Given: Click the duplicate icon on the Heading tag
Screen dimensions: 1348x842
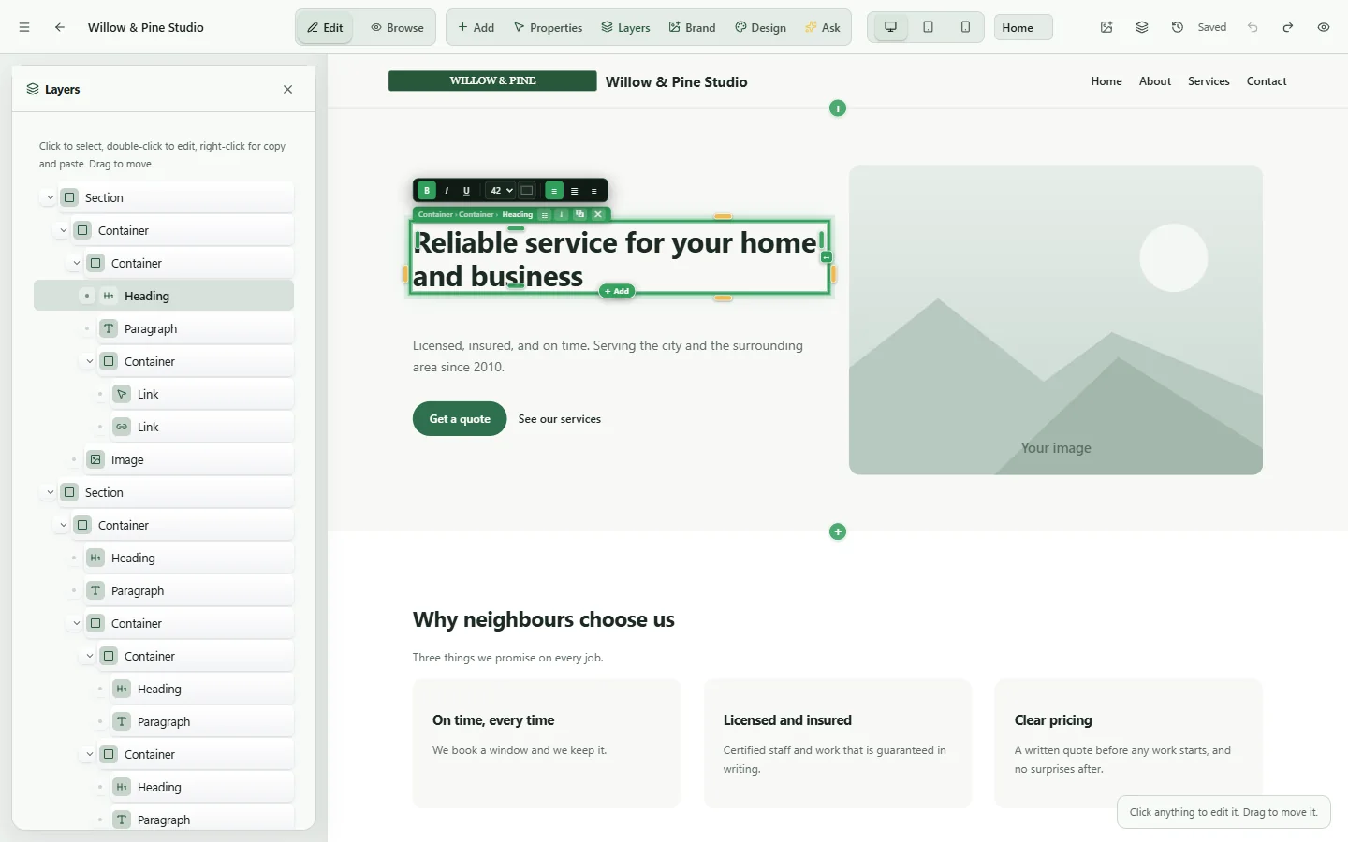Looking at the screenshot, I should 579,214.
